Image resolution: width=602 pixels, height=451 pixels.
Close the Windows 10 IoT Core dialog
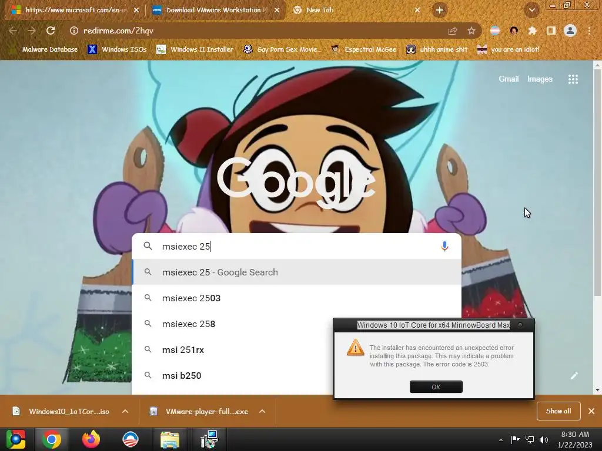point(520,325)
